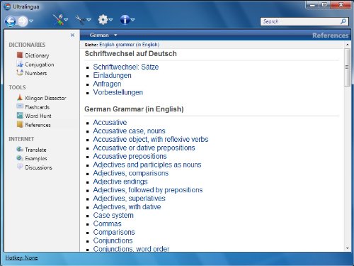Click the Flashcards icon

20,106
